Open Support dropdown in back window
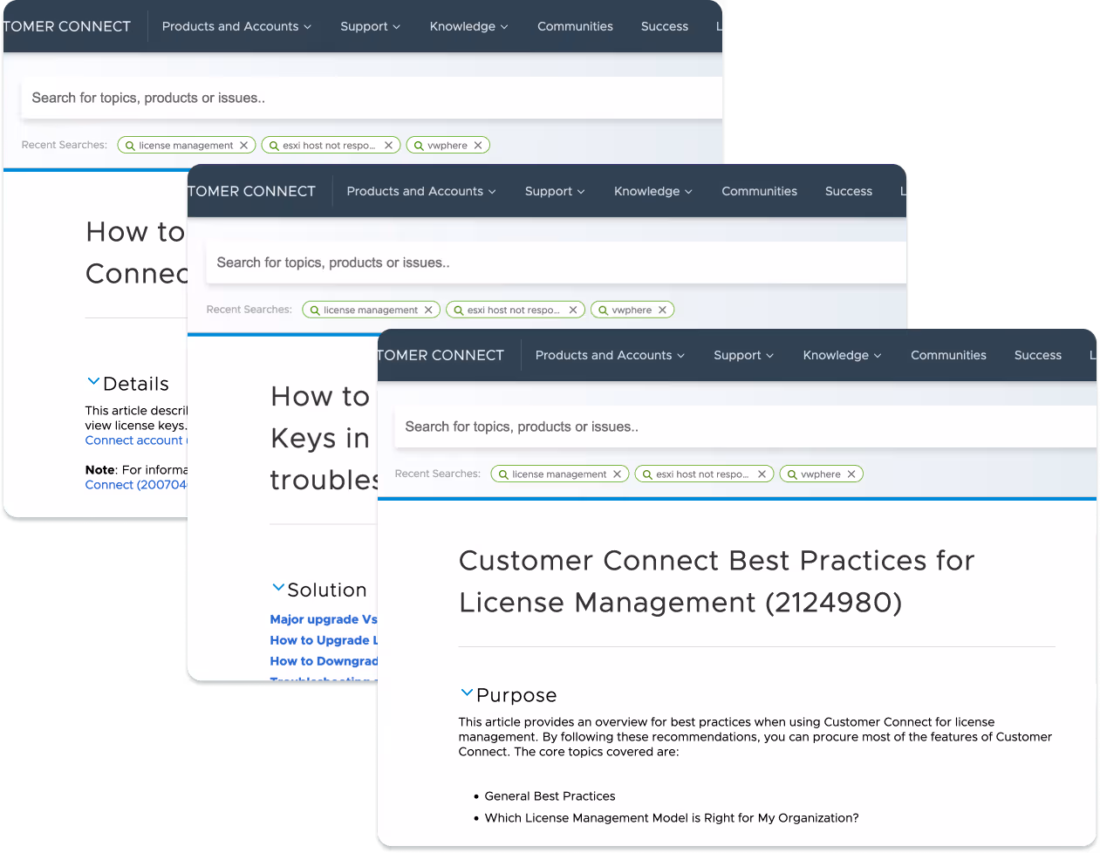This screenshot has width=1100, height=853. pos(370,26)
